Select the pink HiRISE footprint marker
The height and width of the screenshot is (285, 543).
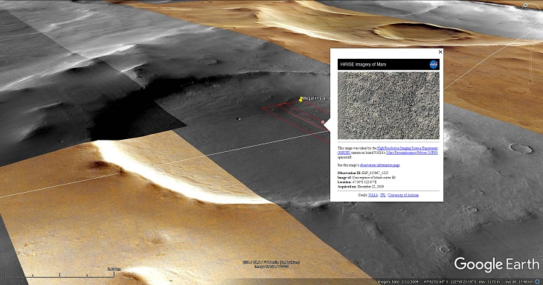tap(323, 122)
